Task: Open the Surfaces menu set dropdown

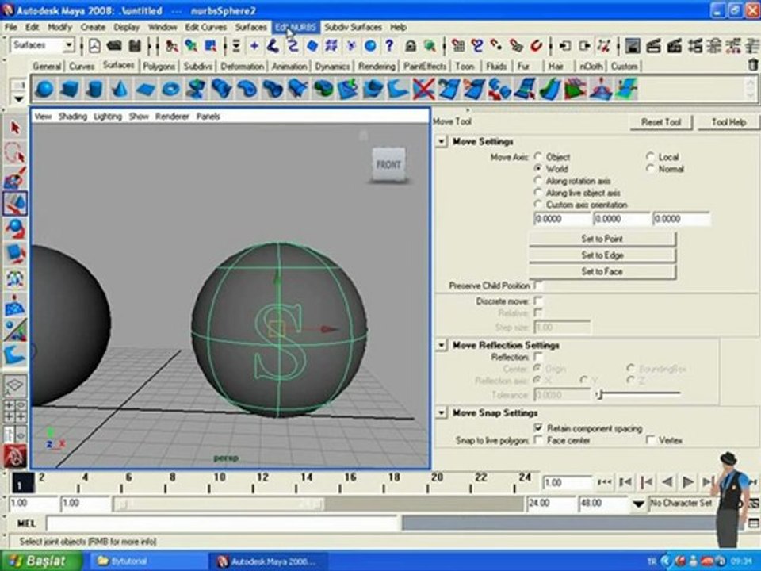Action: 68,46
